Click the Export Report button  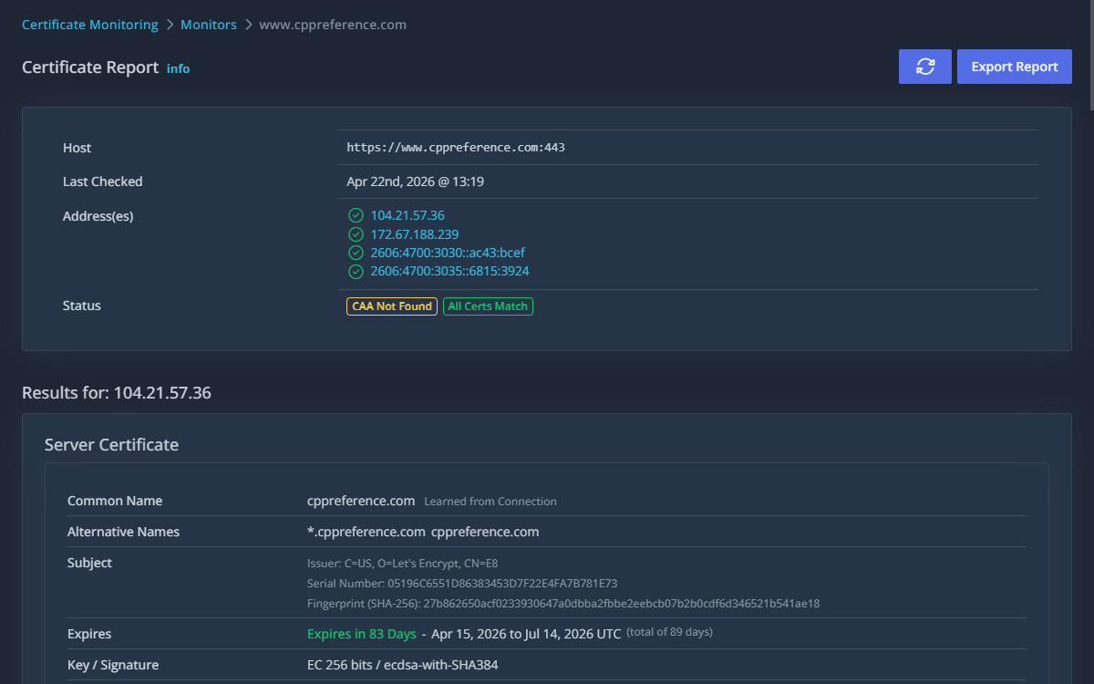point(1014,67)
